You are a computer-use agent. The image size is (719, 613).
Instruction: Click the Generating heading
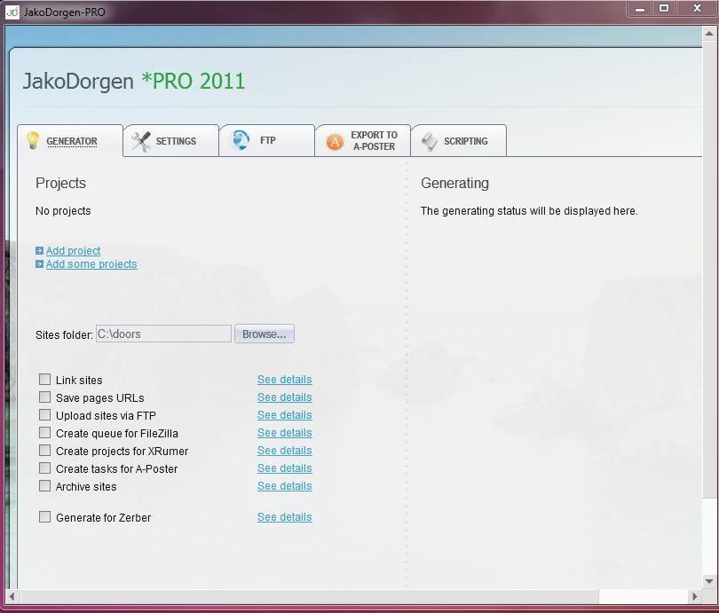click(x=454, y=184)
